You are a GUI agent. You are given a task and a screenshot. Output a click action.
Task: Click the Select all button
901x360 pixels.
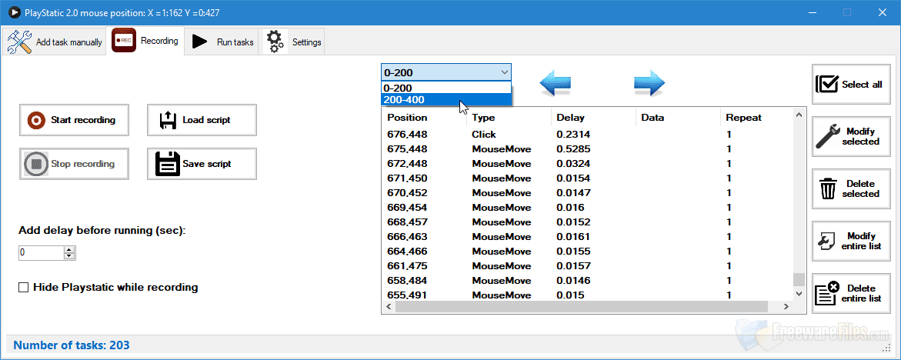[x=851, y=84]
